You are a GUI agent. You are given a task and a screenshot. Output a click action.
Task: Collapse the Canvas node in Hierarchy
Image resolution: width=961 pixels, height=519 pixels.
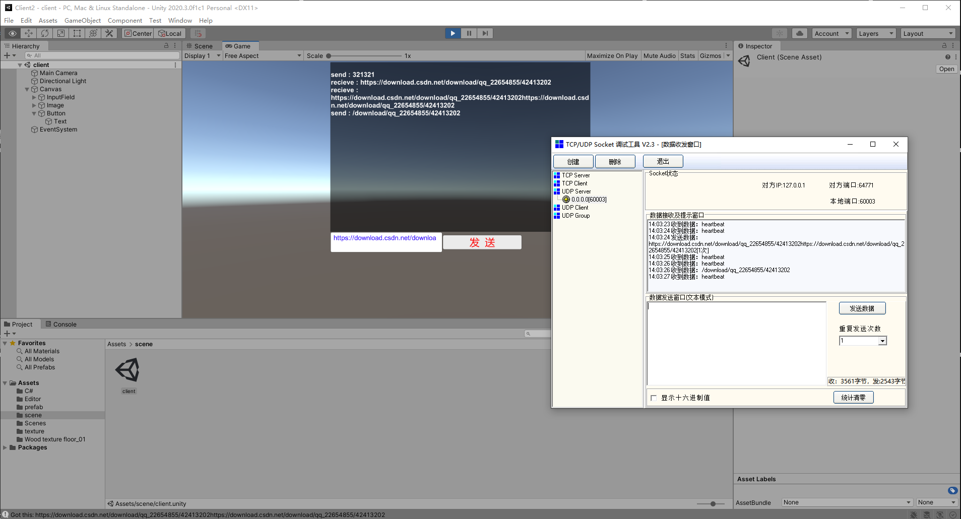[27, 89]
